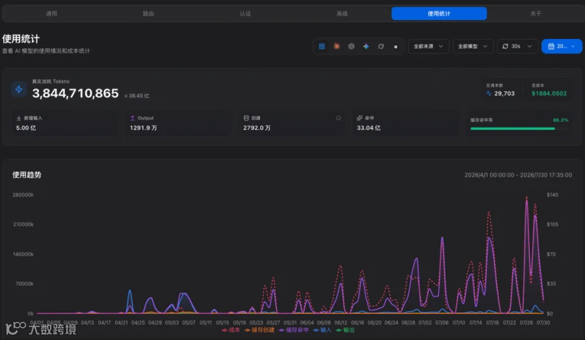Screen dimensions: 585x340
Task: Open the blue date range picker button
Action: [562, 46]
